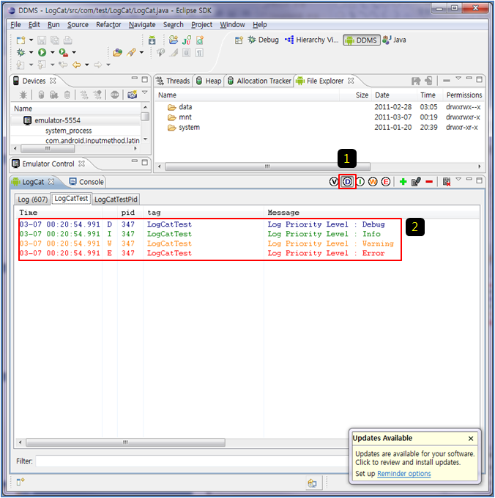Click the Open Perspective icon
Screen dimensions: 495x498
(239, 40)
